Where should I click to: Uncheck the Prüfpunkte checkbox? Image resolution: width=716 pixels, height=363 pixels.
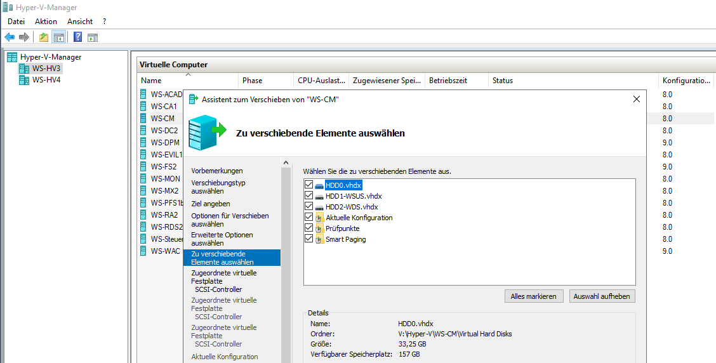tap(308, 228)
